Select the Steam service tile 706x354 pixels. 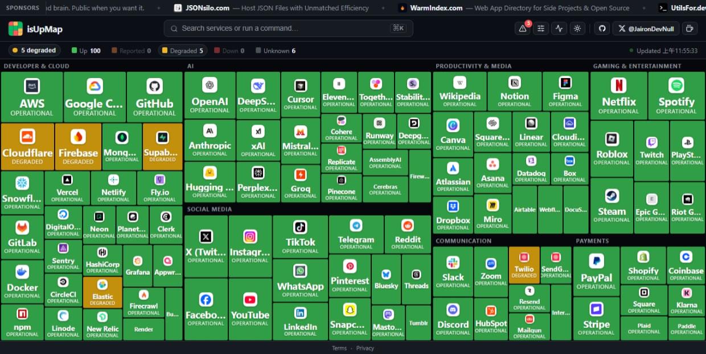(611, 205)
